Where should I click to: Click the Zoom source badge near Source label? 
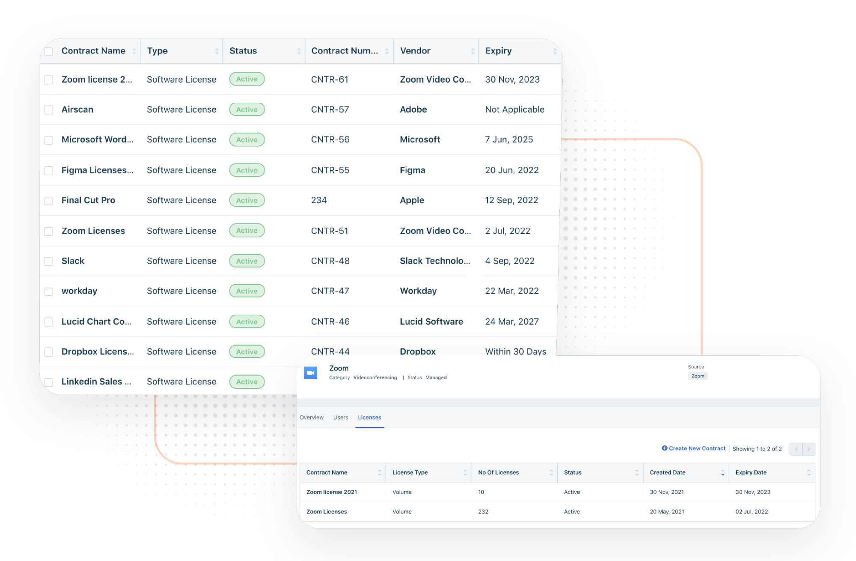click(698, 376)
